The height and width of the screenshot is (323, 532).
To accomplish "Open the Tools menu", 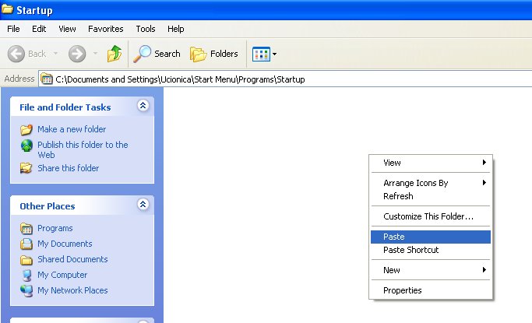I will [x=145, y=29].
